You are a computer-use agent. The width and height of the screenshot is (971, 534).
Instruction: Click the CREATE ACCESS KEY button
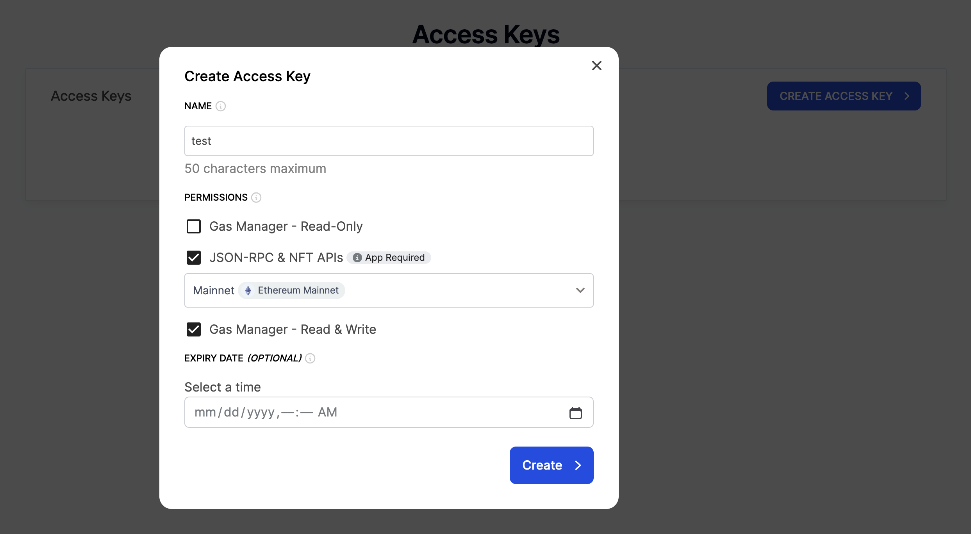(844, 96)
